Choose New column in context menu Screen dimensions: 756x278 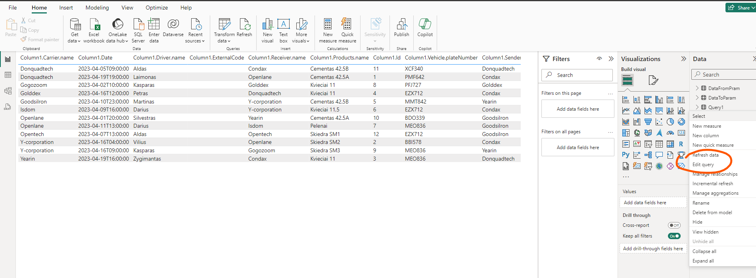click(x=706, y=136)
